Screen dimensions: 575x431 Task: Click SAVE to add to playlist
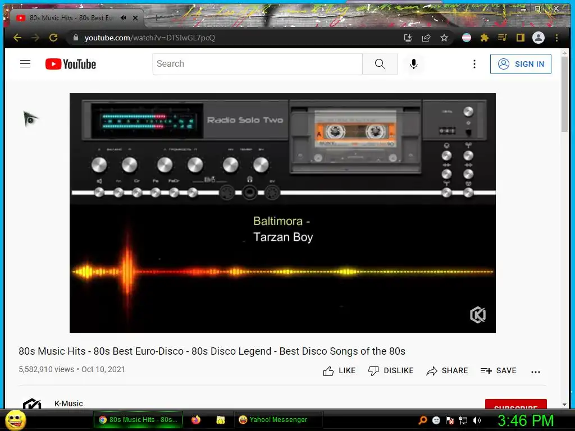[499, 371]
